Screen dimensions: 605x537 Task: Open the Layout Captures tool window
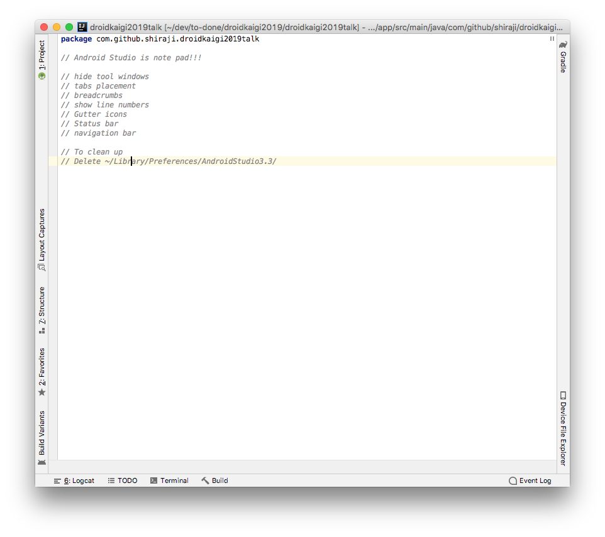click(42, 239)
